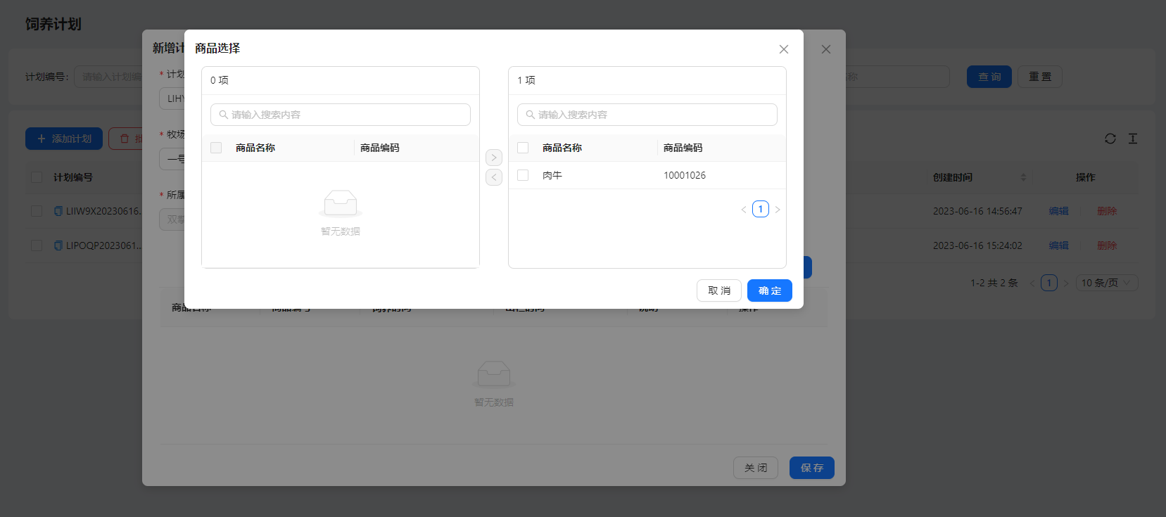Close the 新增计划 dialog behind
1166x517 pixels.
coord(826,49)
